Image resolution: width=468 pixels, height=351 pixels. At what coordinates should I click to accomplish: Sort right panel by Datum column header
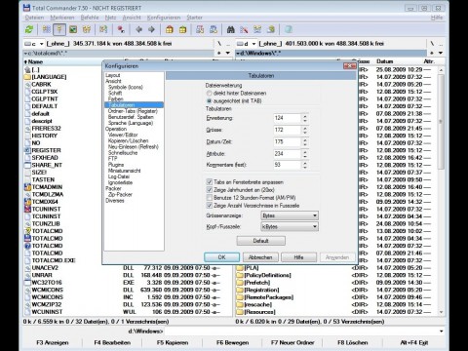tap(385, 61)
